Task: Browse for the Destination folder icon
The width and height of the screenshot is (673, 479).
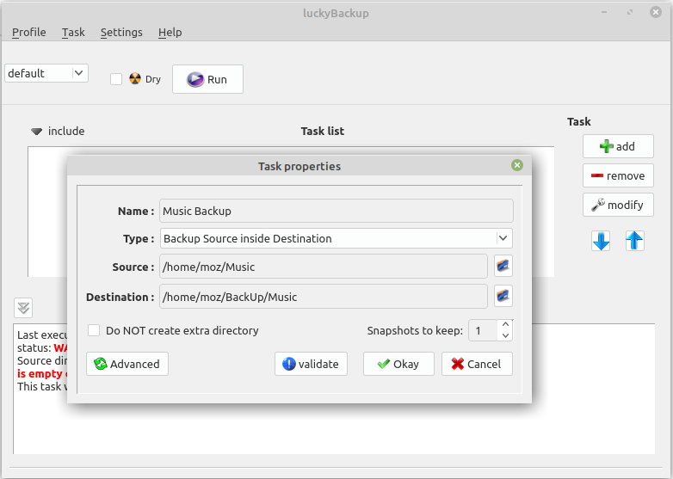Action: click(x=503, y=297)
